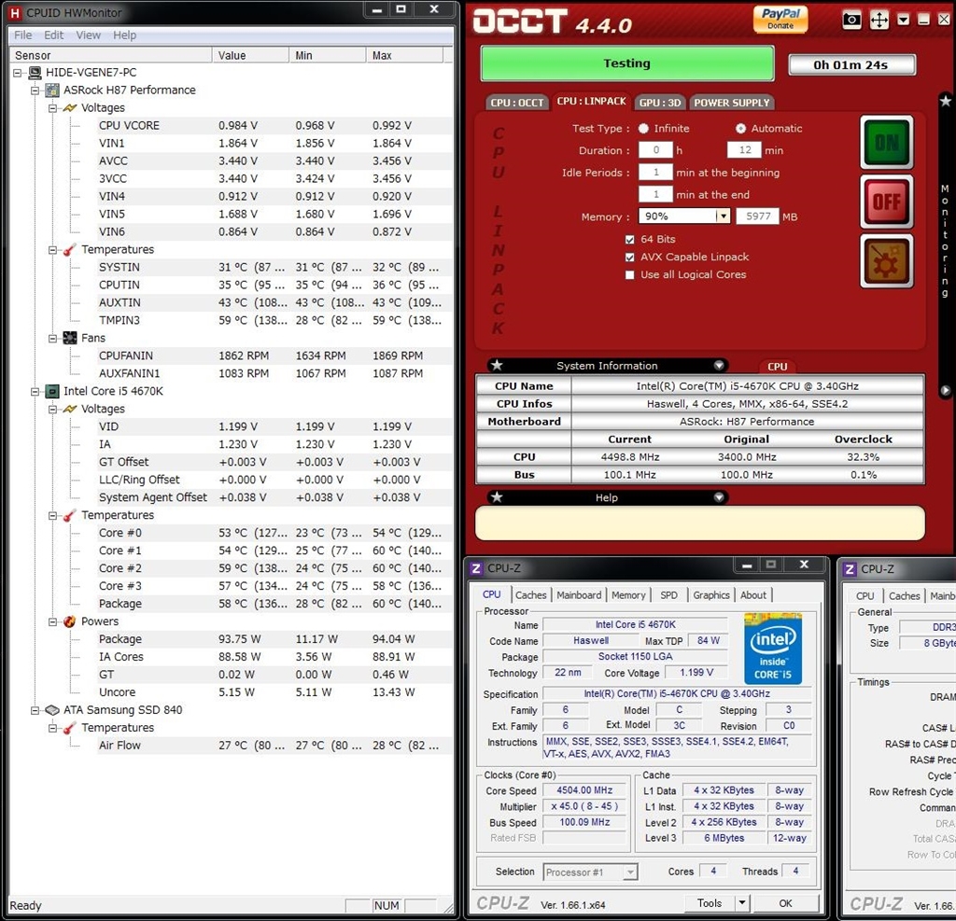
Task: Stop the test with red OFF button
Action: click(x=887, y=202)
